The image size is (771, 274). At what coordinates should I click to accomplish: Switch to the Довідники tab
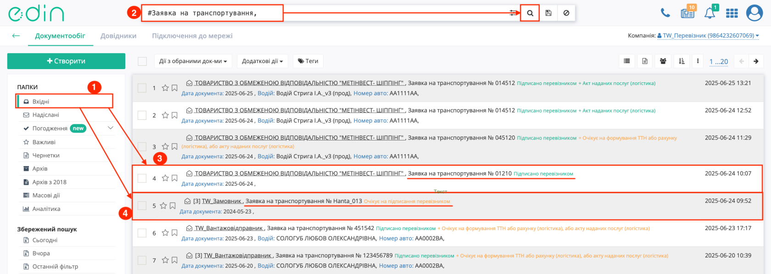click(118, 36)
